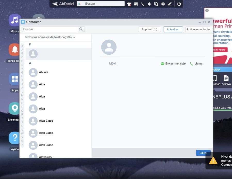Viewport: 232px width, 179px height.
Task: Click Suprimir(1) button
Action: [149, 29]
